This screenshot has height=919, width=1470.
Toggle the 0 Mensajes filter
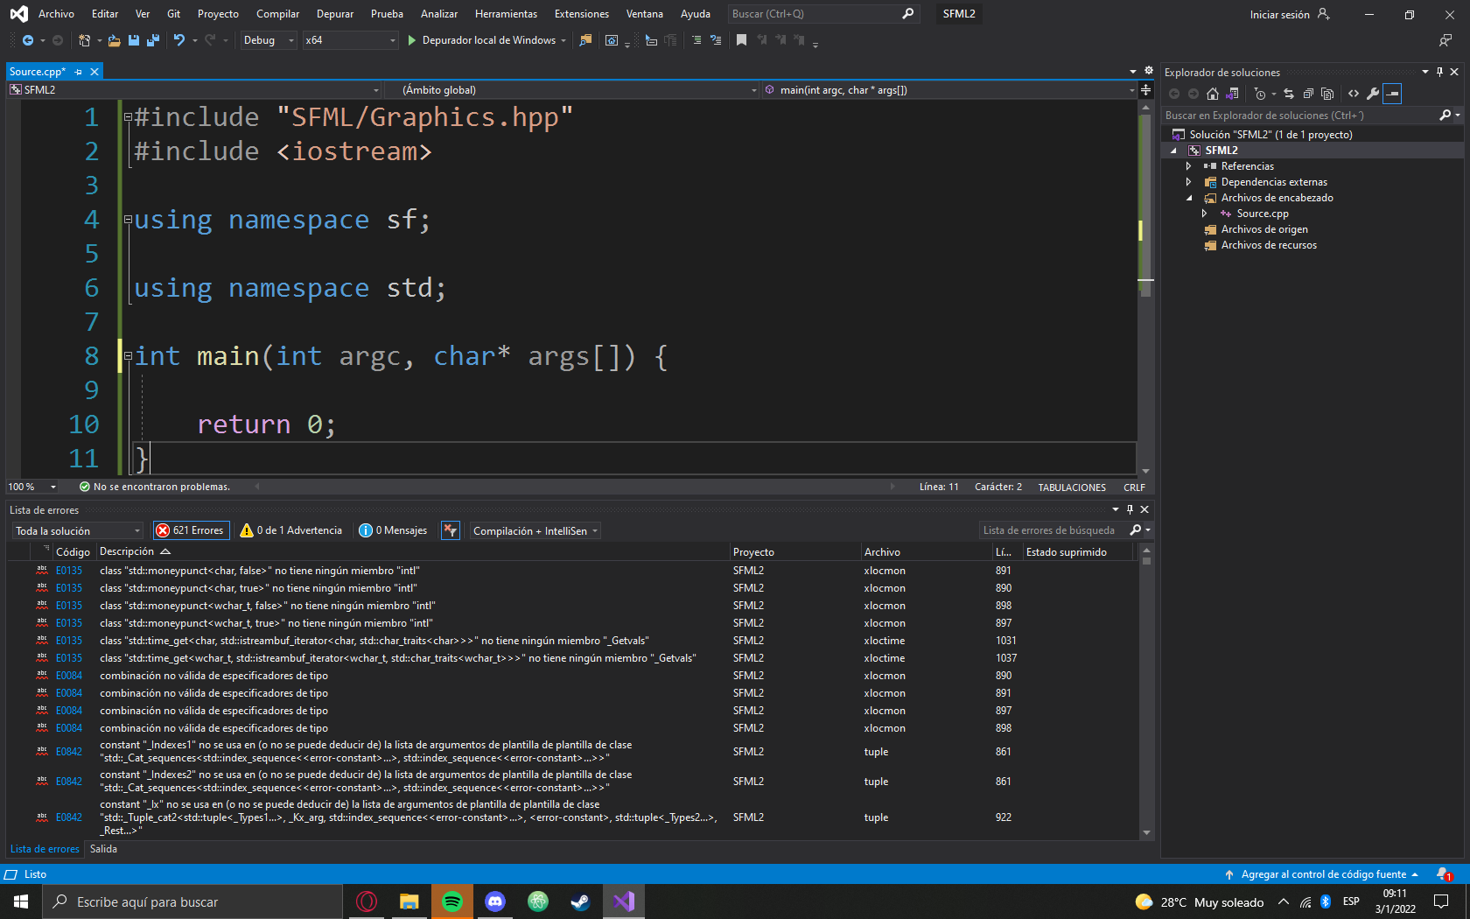point(394,530)
